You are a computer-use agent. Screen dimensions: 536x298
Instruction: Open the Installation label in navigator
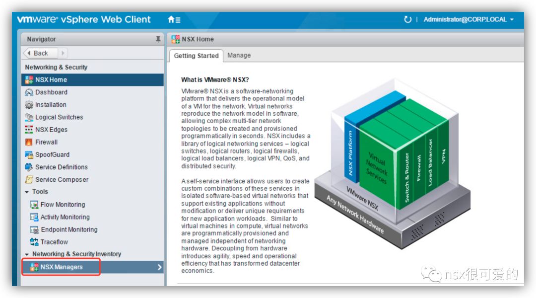[x=51, y=105]
